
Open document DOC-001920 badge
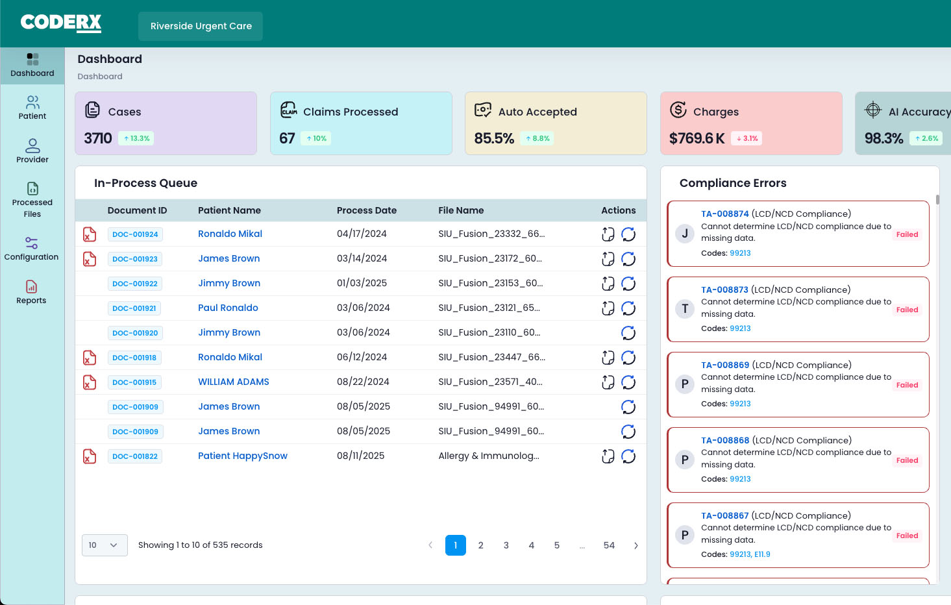135,333
